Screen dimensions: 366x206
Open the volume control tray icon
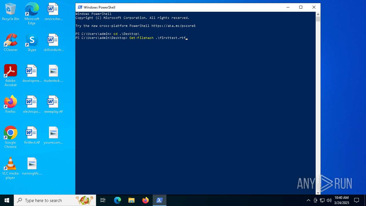click(329, 200)
